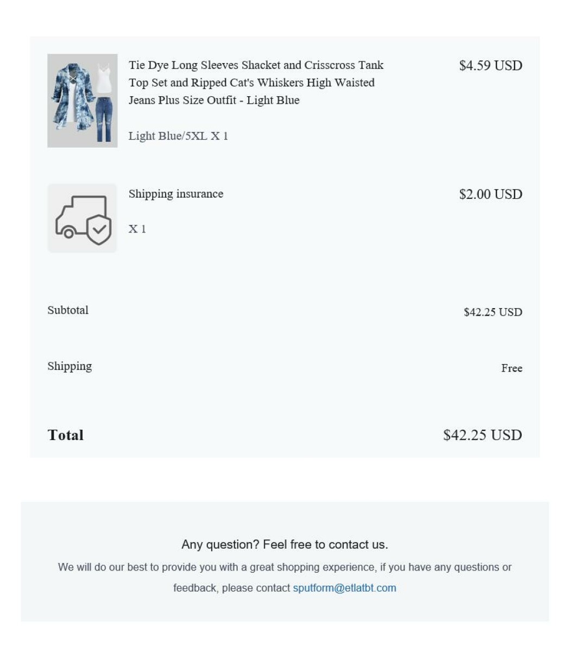Click the $2.00 USD insurance price
Viewport: 588px width, 652px height.
tap(490, 195)
